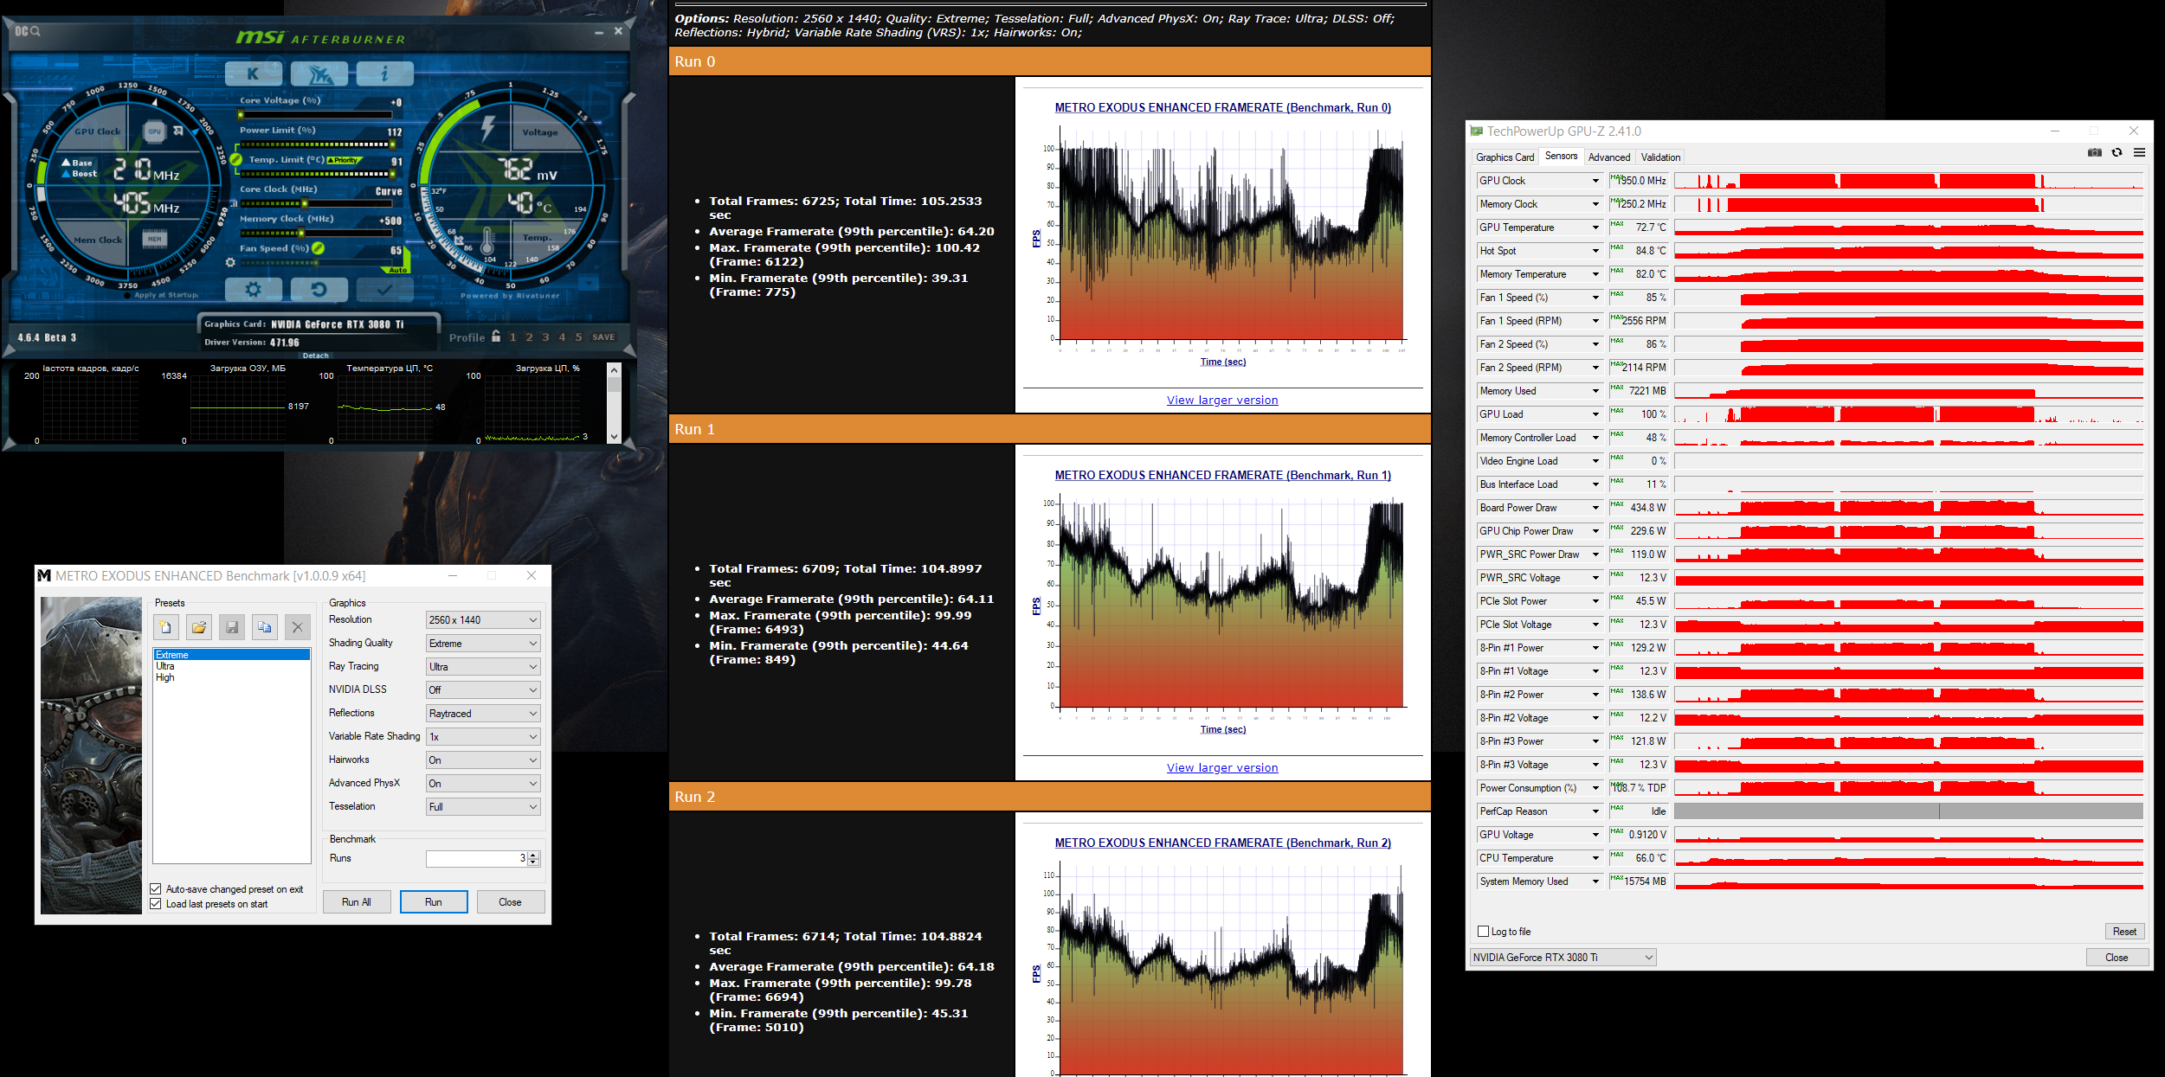Click the Run All button
The height and width of the screenshot is (1077, 2165).
coord(357,902)
